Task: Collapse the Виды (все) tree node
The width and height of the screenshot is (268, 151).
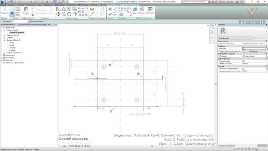Action: pos(2,28)
